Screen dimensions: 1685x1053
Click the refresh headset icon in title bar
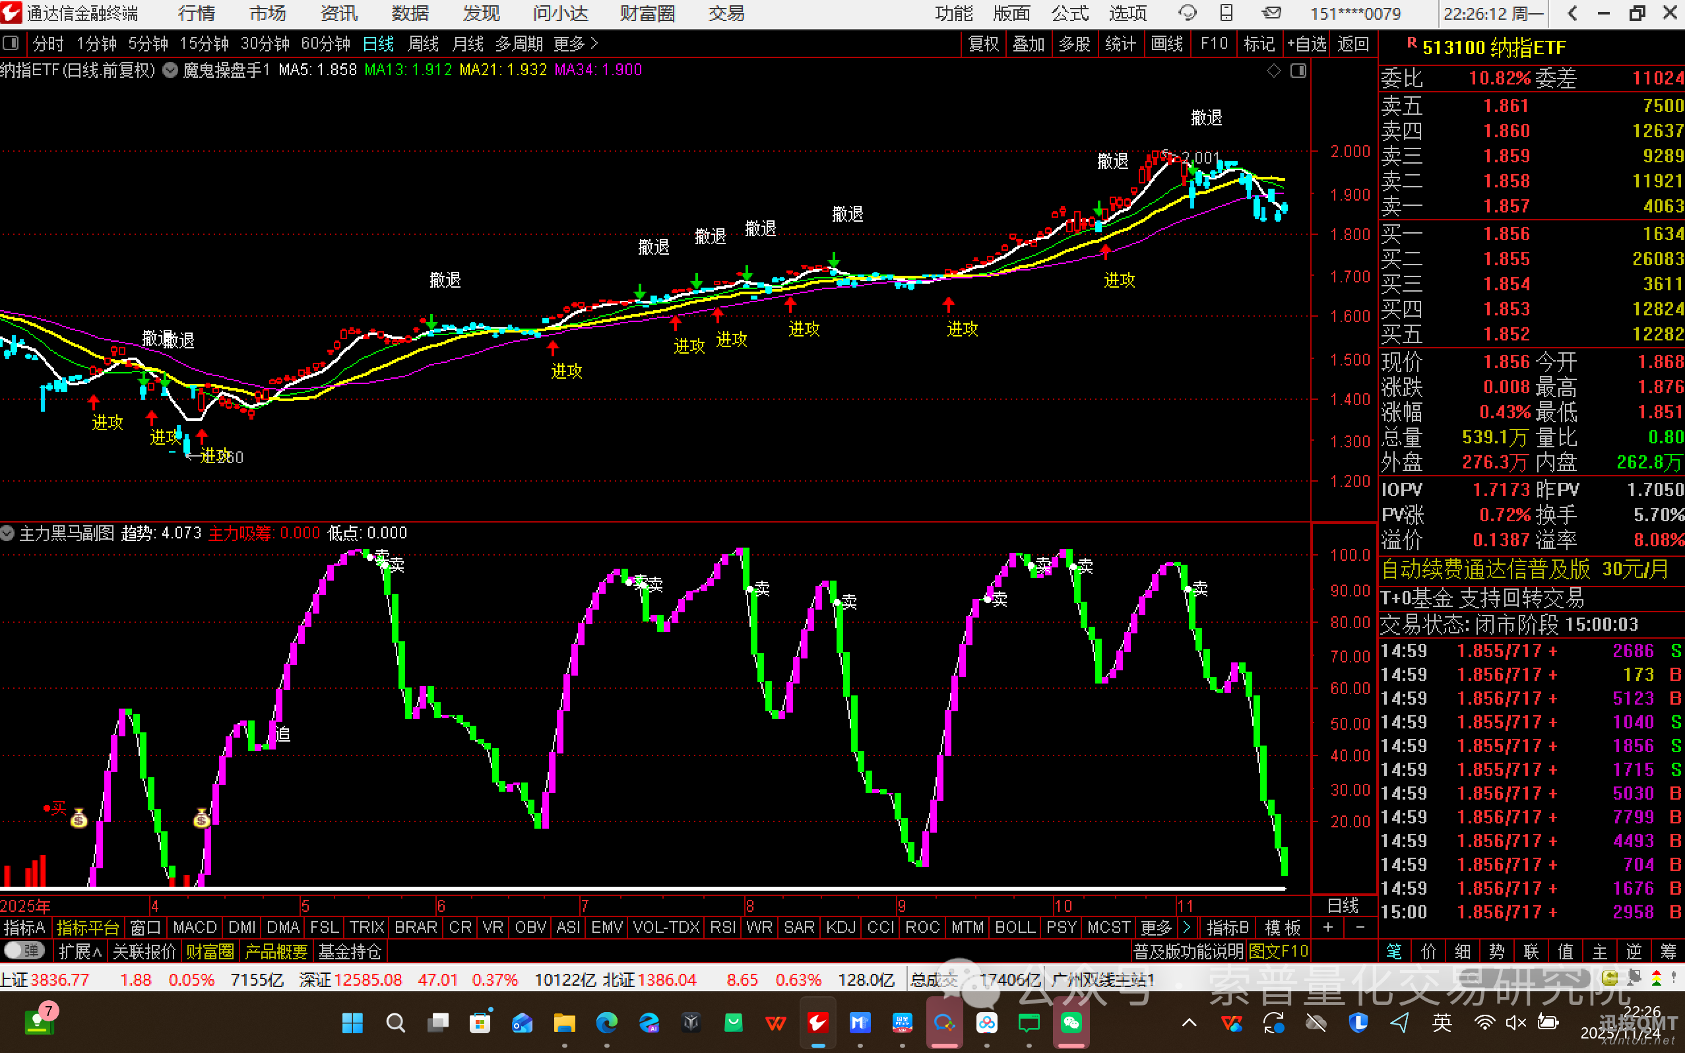(1186, 13)
